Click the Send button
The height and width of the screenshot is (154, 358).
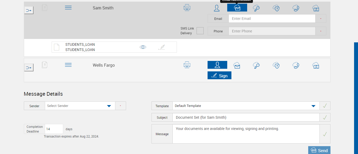tap(319, 150)
